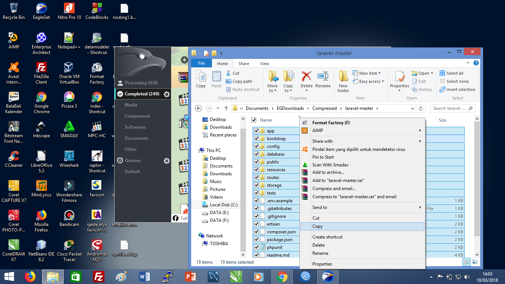Click the EGDownloads segment in the address bar

pyautogui.click(x=290, y=108)
